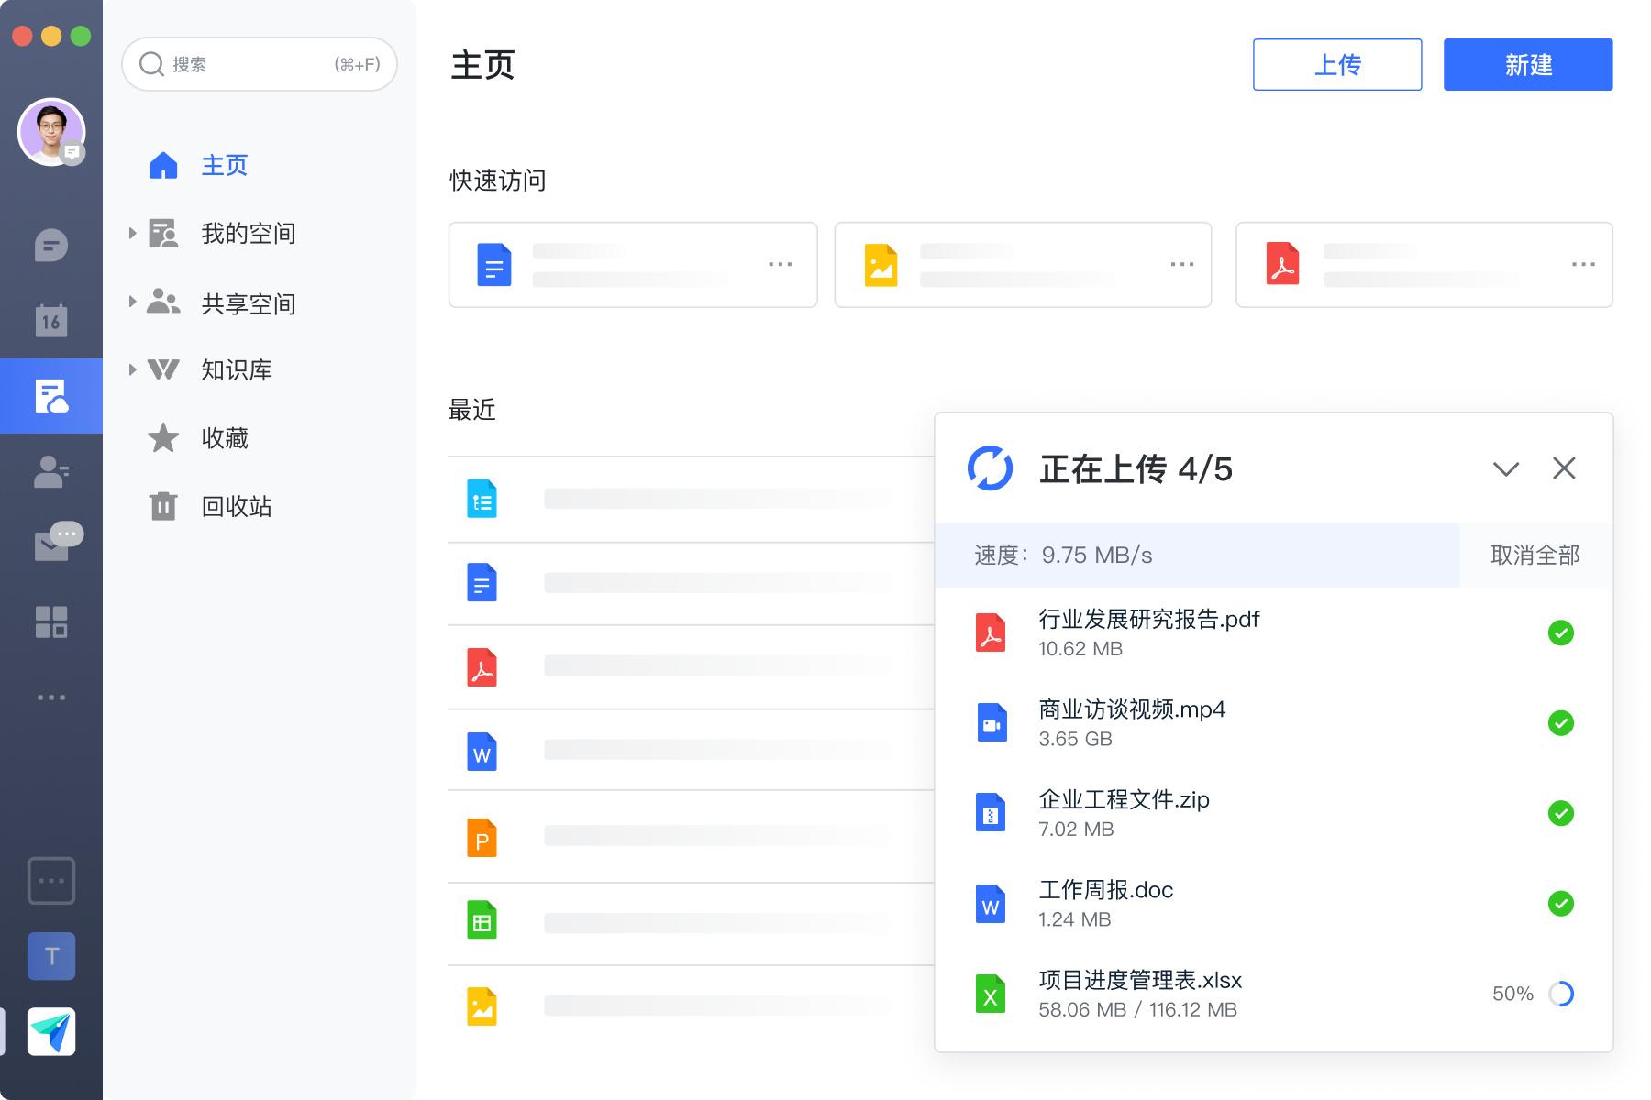1651x1100 pixels.
Task: Open the chat messages icon in sidebar
Action: (51, 245)
